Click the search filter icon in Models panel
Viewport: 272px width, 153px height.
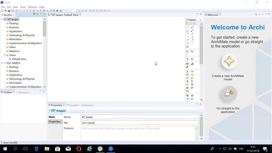(x=34, y=14)
